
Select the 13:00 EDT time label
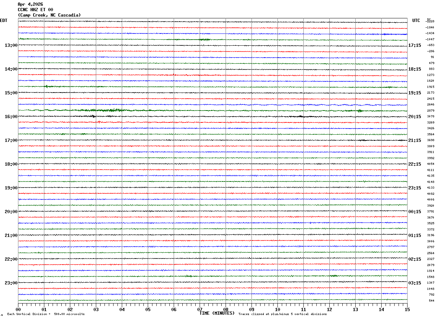pos(11,45)
